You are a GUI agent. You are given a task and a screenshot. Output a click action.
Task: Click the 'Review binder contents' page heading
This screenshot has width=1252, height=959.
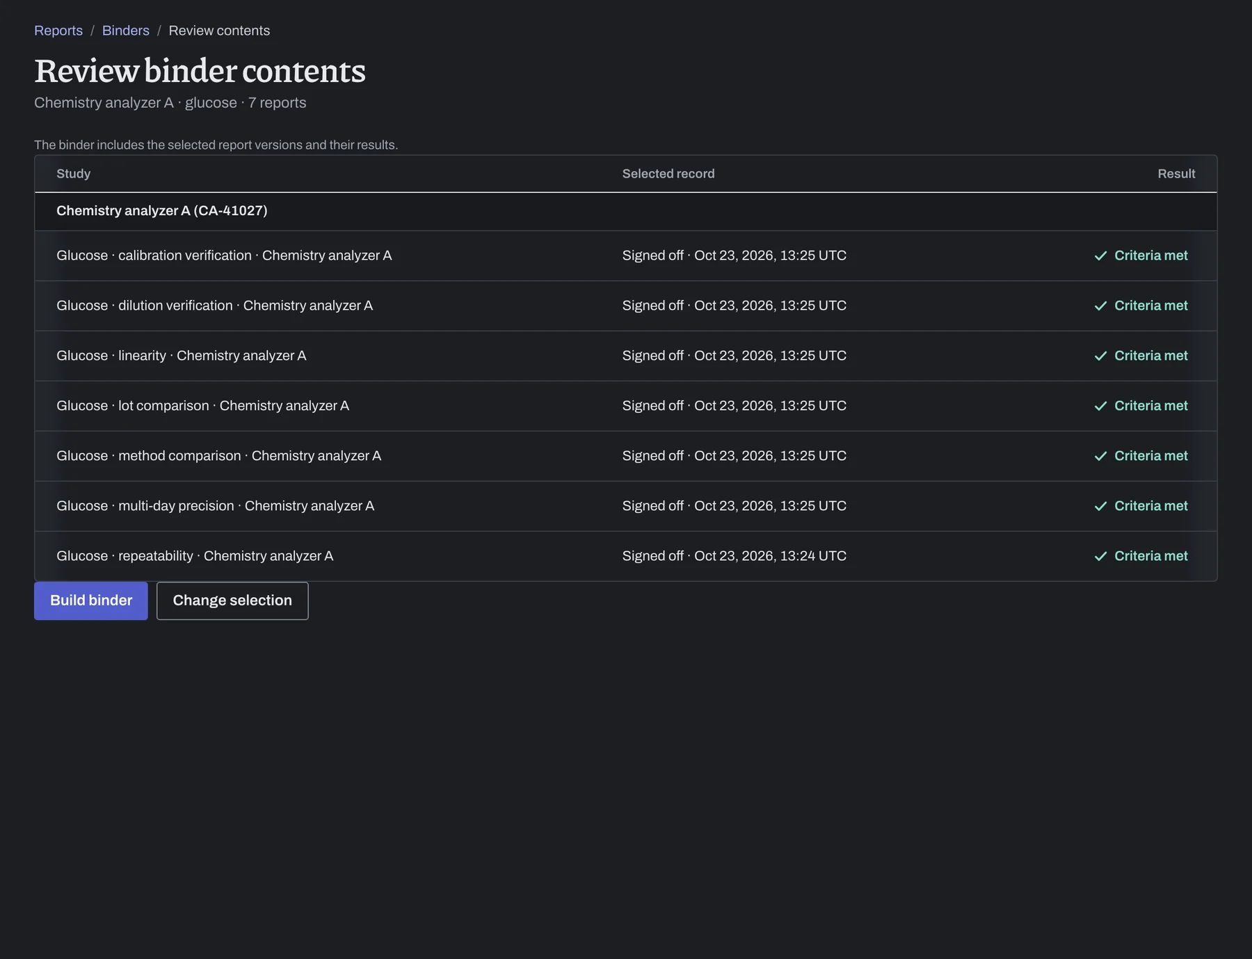200,71
